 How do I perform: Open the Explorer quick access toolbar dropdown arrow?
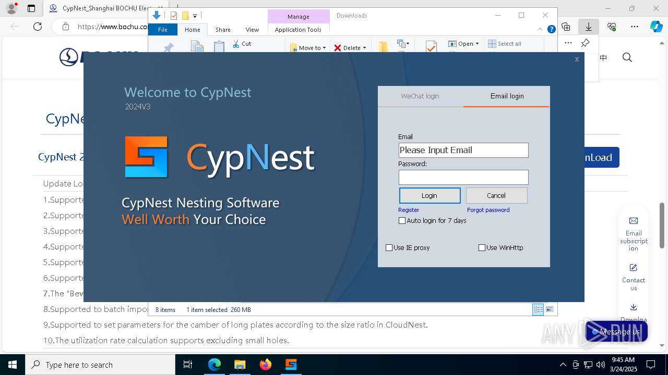(195, 16)
